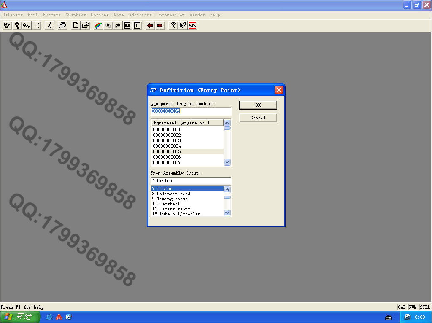The image size is (432, 323).
Task: Click the blank new document icon
Action: [76, 25]
